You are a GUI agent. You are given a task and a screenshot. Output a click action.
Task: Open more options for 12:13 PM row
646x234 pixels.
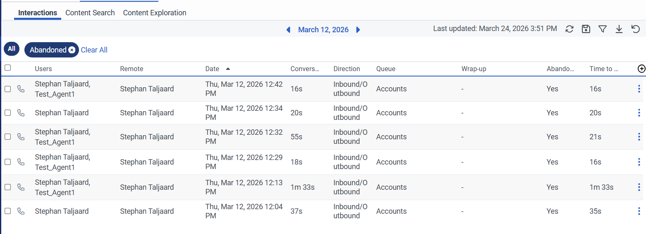[x=639, y=187]
